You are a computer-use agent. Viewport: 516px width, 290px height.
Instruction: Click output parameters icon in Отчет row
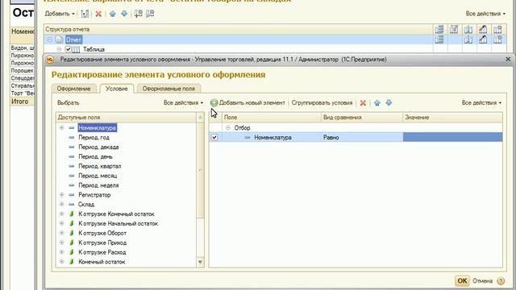497,39
